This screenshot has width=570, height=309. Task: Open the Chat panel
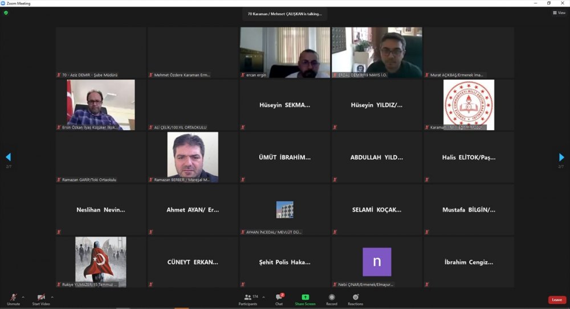pos(279,299)
